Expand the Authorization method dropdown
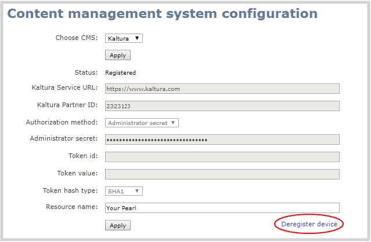The width and height of the screenshot is (371, 242). [x=142, y=123]
